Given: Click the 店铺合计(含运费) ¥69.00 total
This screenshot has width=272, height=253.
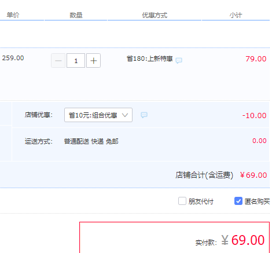Looking at the screenshot, I should (x=221, y=175).
